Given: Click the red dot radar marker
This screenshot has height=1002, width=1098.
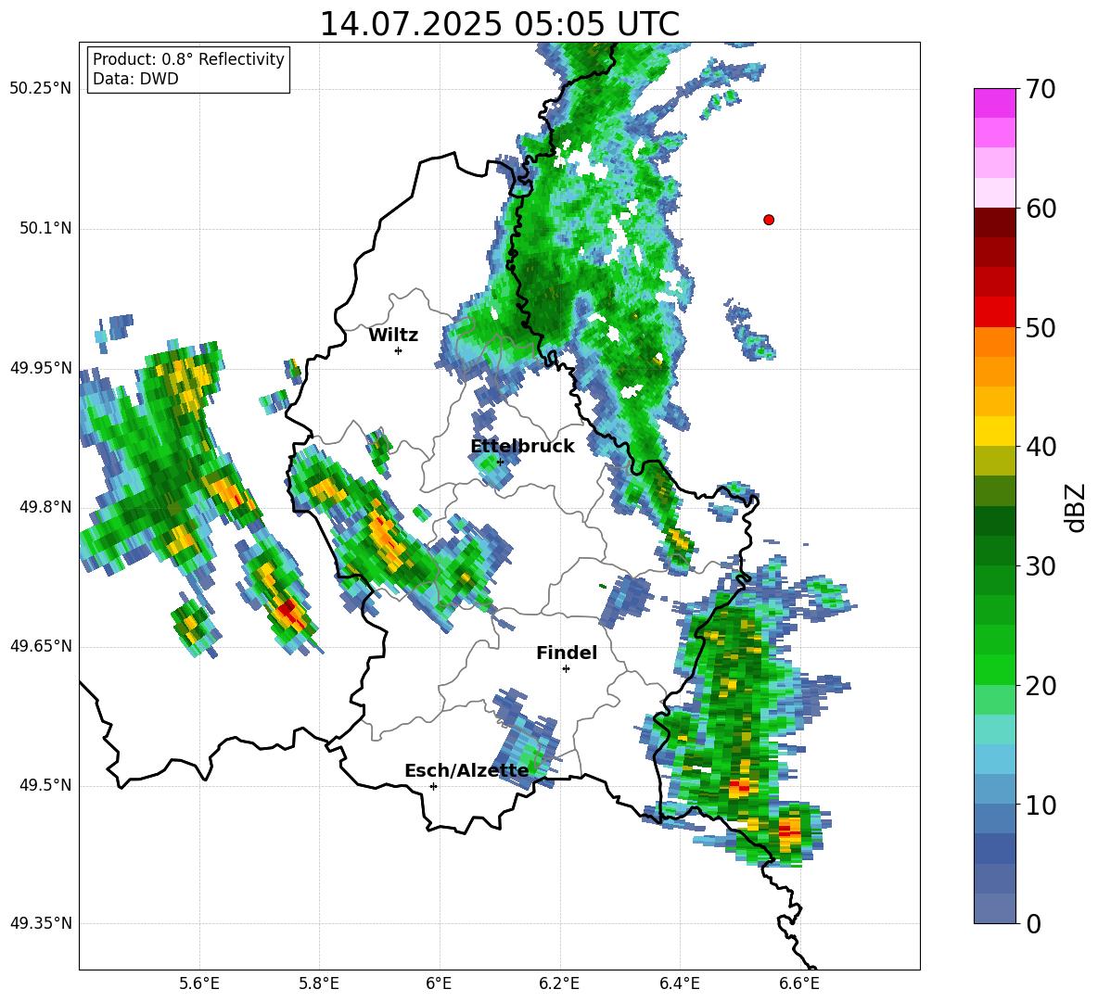Looking at the screenshot, I should [769, 220].
